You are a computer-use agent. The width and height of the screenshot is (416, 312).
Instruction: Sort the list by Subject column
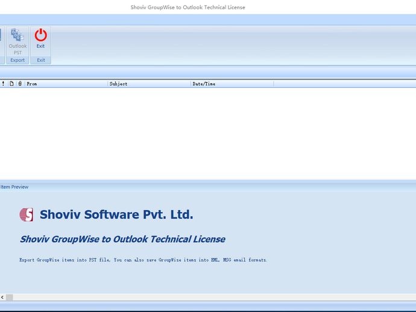pyautogui.click(x=150, y=84)
